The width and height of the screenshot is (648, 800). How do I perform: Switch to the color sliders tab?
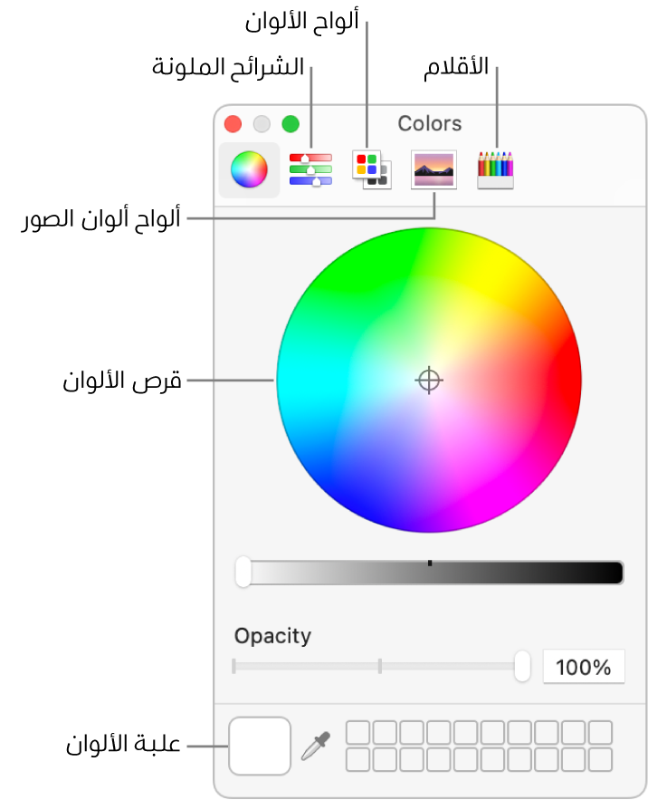point(310,169)
